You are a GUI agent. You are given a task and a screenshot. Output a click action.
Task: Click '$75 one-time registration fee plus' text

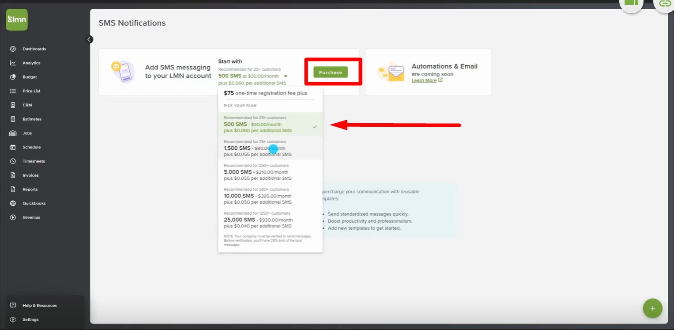[265, 93]
